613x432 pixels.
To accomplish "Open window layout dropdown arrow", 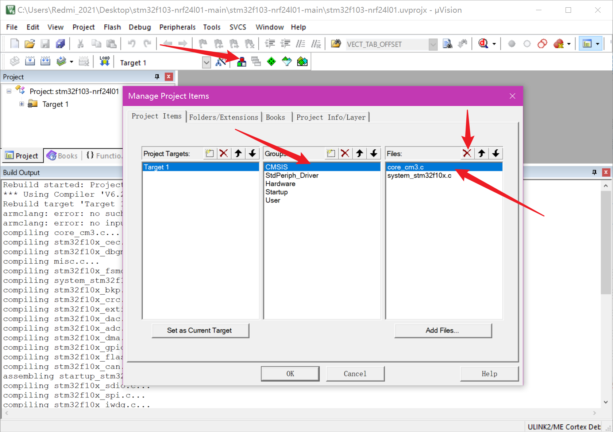I will [598, 44].
